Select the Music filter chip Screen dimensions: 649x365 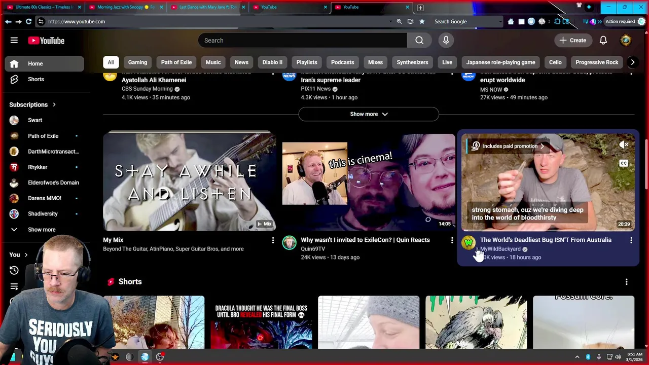pos(213,62)
